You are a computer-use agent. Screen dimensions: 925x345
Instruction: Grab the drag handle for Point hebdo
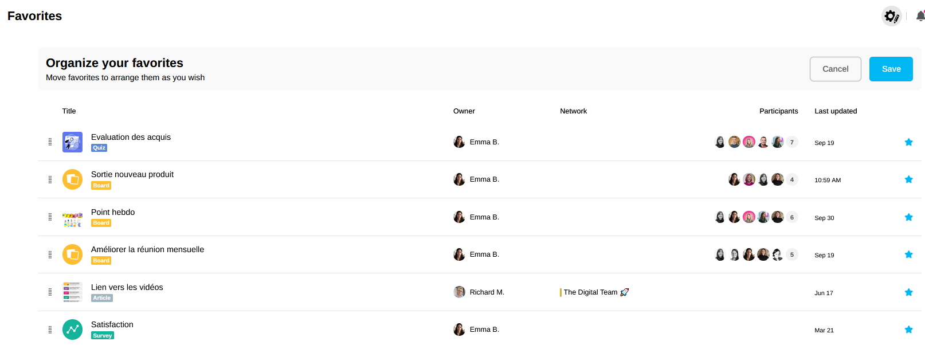tap(50, 217)
